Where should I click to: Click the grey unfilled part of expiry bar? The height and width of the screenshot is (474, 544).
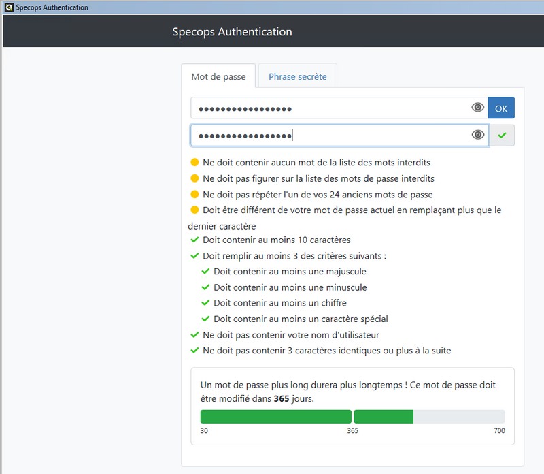459,416
